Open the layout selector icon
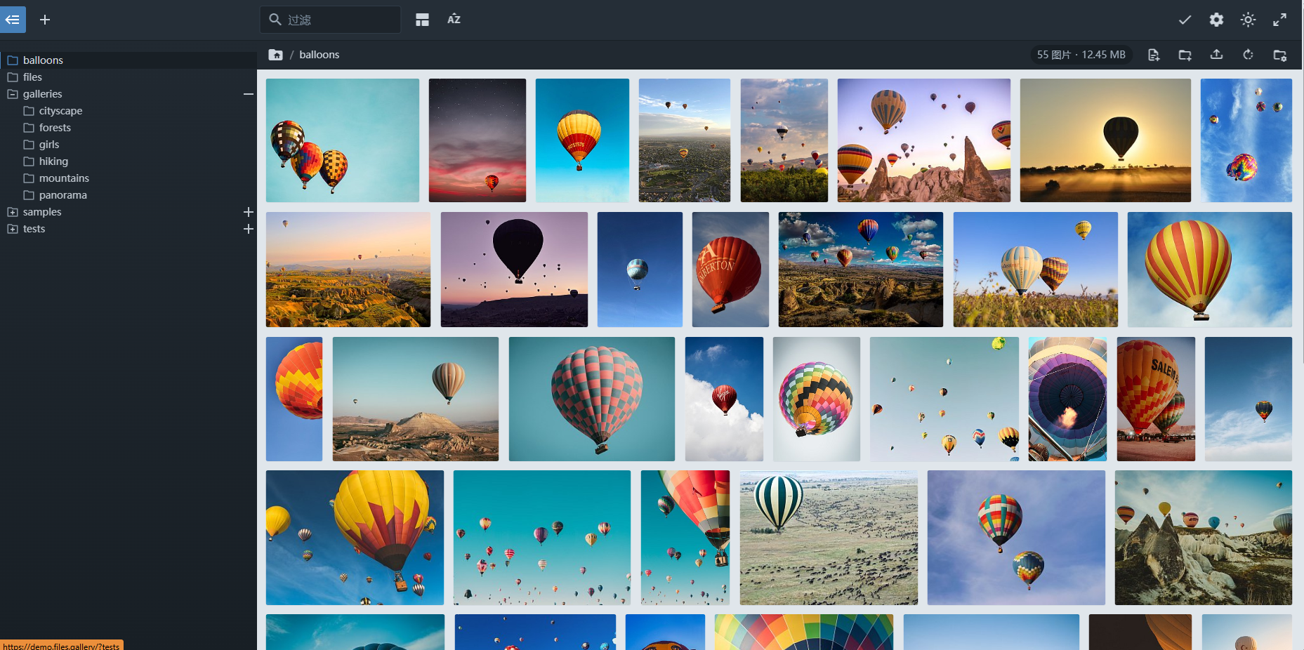The height and width of the screenshot is (650, 1304). 422,20
